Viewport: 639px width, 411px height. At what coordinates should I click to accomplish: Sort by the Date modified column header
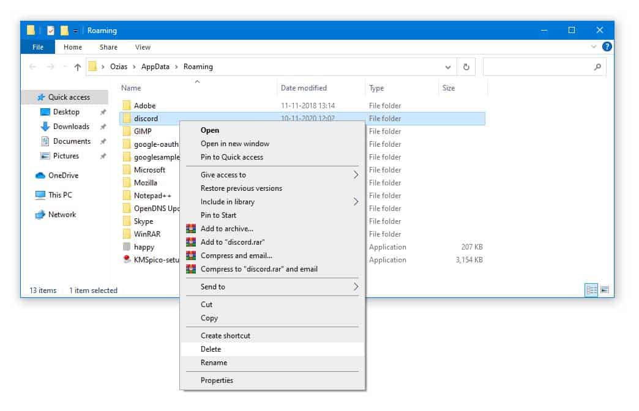click(x=321, y=88)
